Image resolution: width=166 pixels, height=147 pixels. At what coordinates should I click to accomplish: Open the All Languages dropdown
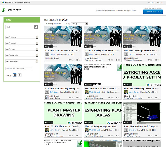(22, 61)
